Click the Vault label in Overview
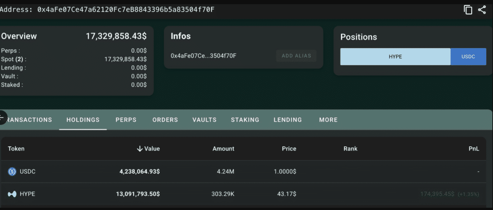The height and width of the screenshot is (210, 493). [10, 76]
